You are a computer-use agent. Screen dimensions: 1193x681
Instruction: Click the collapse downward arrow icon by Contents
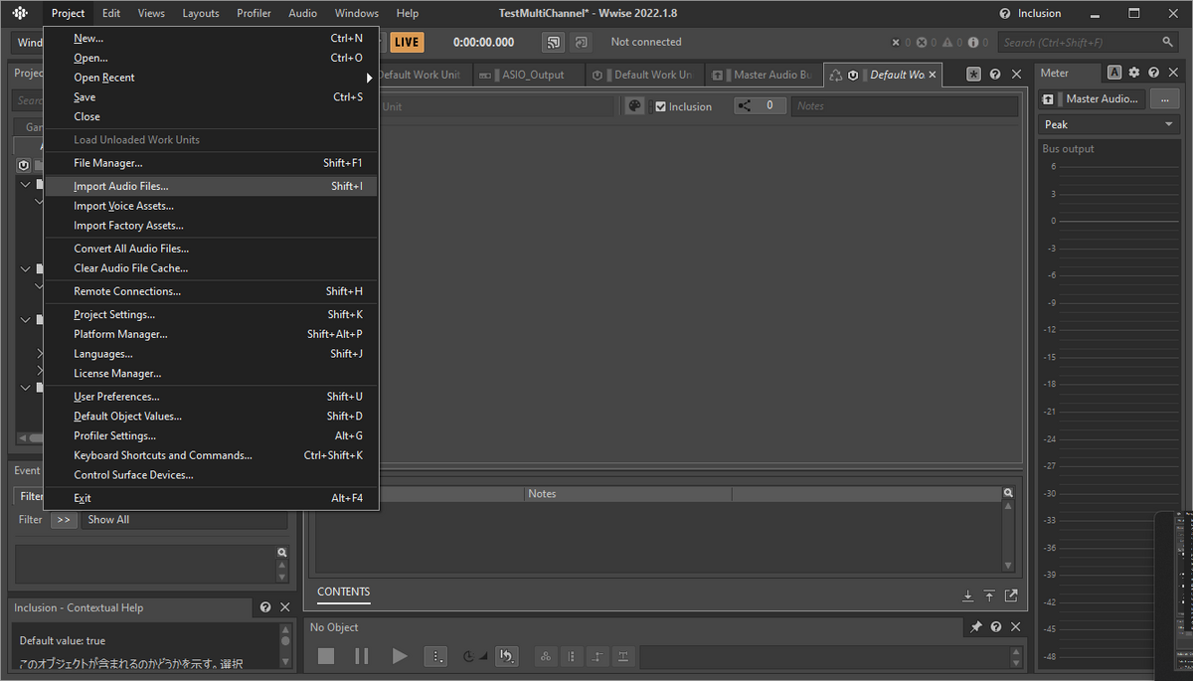pyautogui.click(x=967, y=596)
